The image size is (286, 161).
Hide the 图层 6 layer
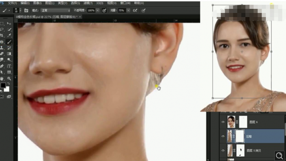[x=223, y=122]
